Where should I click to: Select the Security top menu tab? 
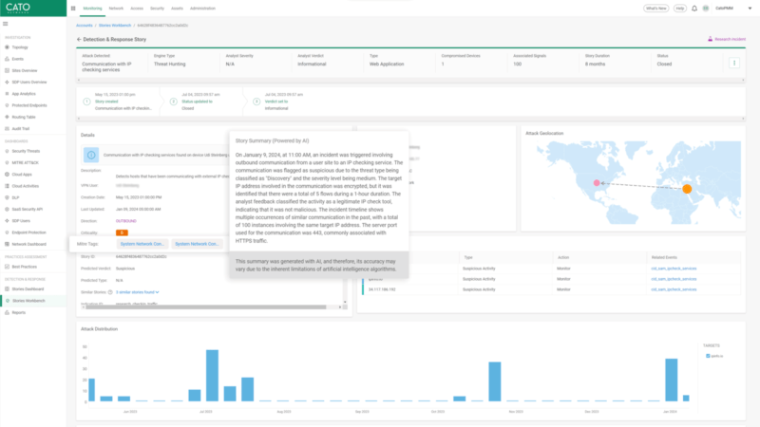point(158,8)
